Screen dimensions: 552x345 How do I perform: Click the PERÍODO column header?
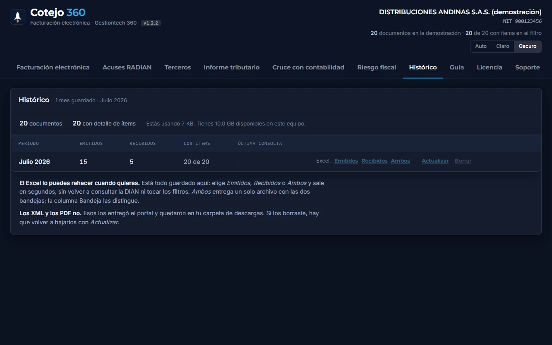click(28, 143)
